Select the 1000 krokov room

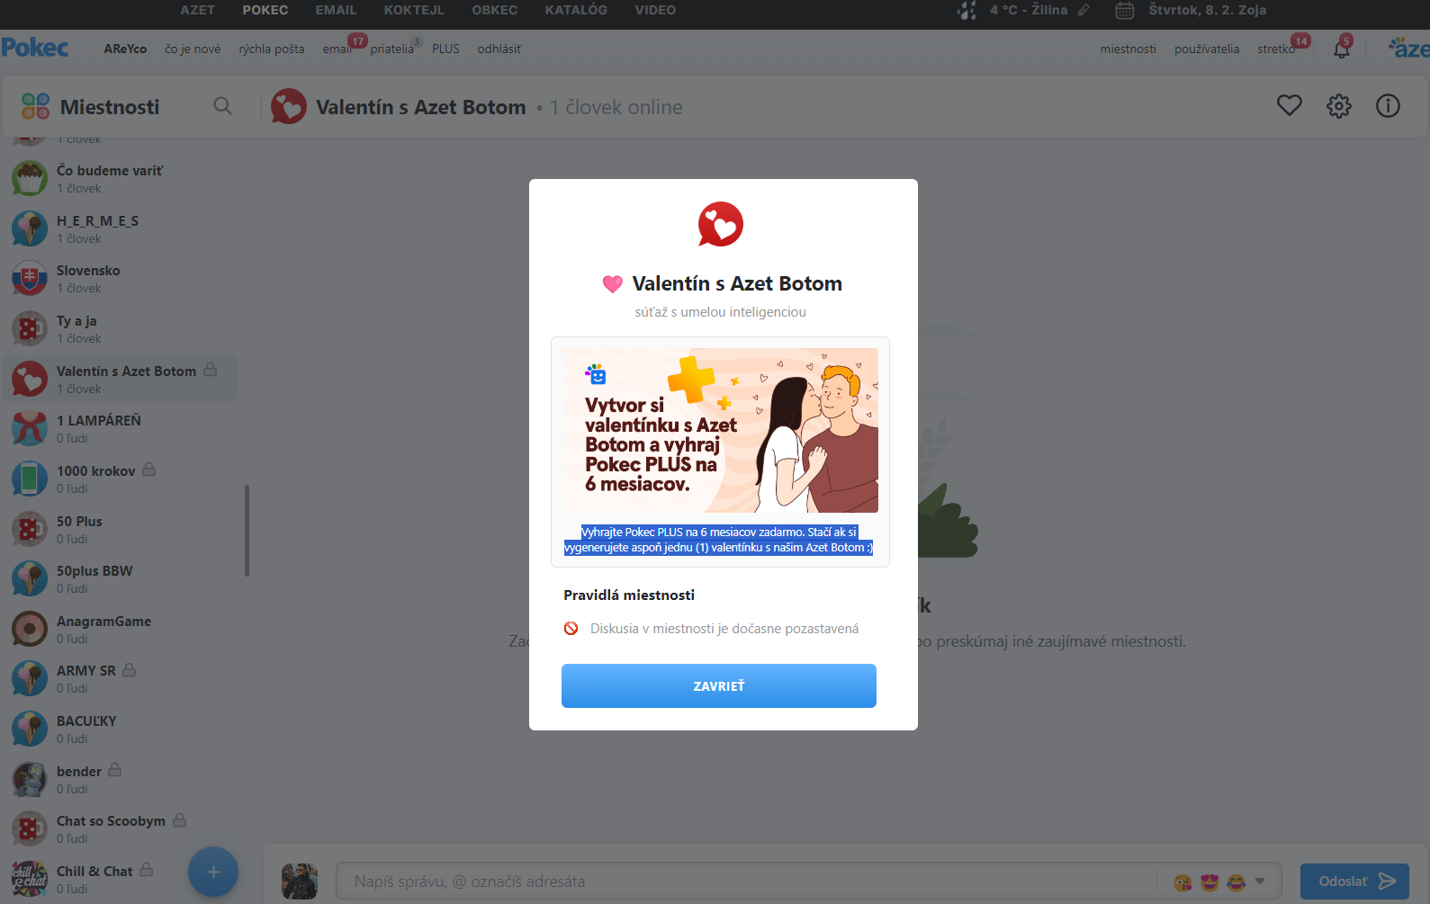[x=119, y=479]
